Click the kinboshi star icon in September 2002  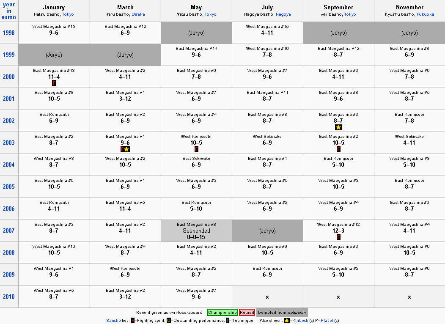tap(338, 127)
